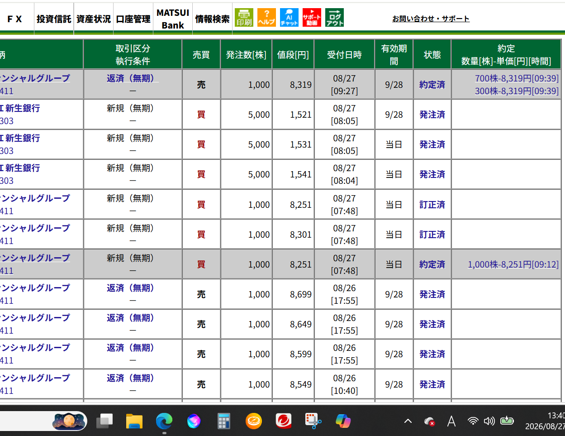Click 返済(無期) link in the 8,649 row
This screenshot has width=565, height=436.
tap(133, 318)
